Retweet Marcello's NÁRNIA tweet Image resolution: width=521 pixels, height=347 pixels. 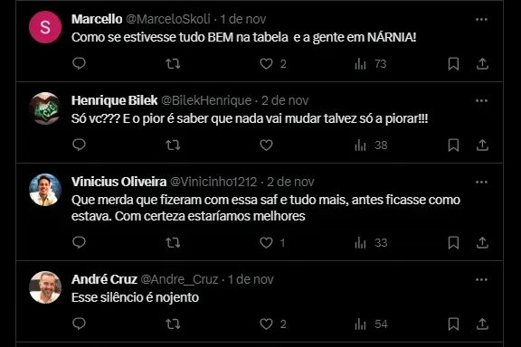173,63
